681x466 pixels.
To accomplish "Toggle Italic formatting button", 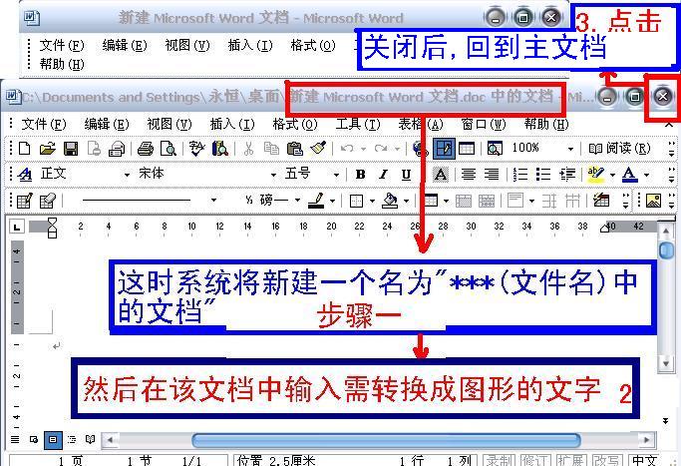I will coord(382,174).
